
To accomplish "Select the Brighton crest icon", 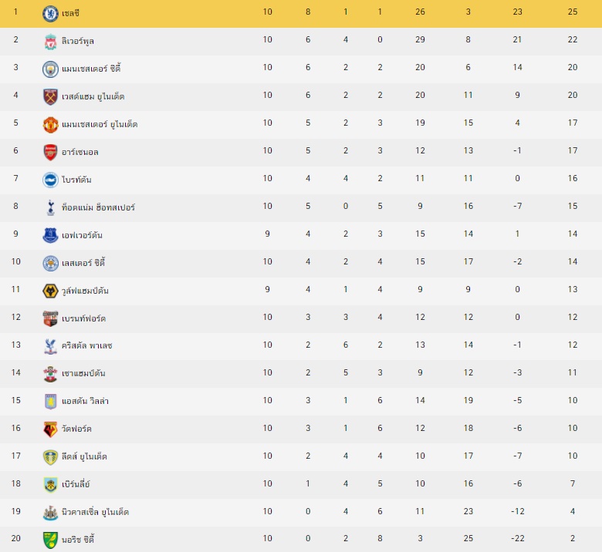I will pyautogui.click(x=50, y=180).
